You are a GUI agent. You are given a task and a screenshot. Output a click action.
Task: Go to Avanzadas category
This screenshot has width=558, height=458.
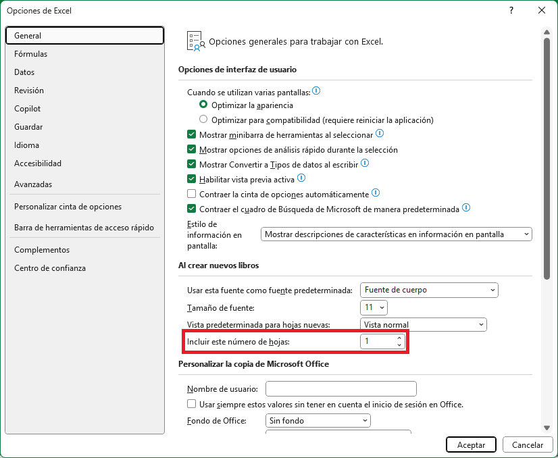point(84,184)
